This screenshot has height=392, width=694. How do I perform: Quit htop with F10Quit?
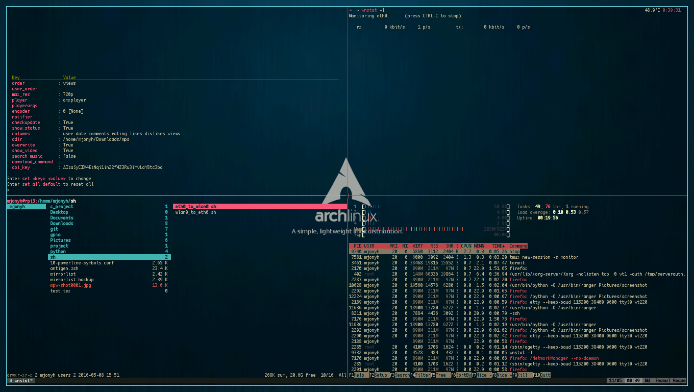[542, 375]
